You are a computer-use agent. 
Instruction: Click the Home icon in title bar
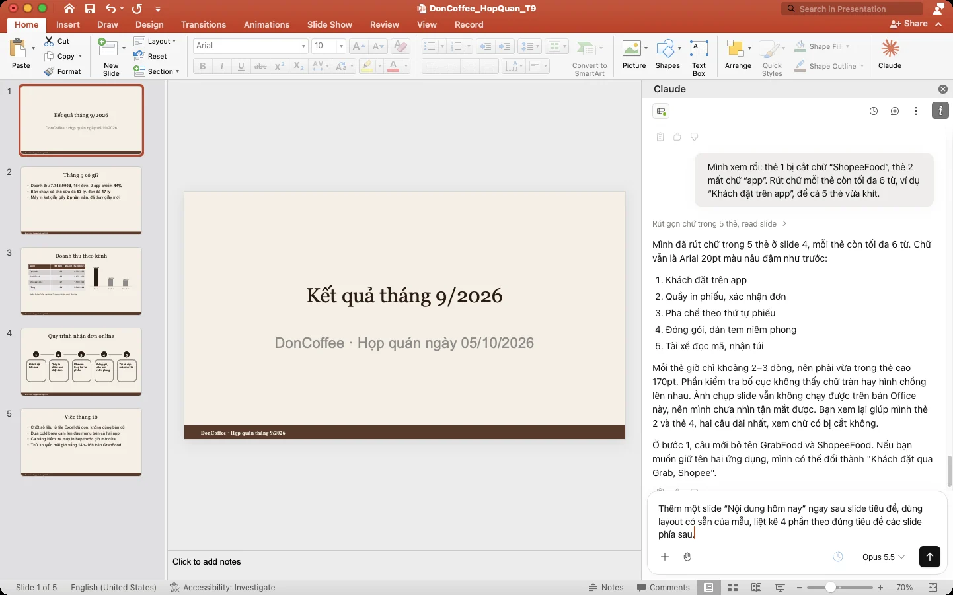click(69, 9)
